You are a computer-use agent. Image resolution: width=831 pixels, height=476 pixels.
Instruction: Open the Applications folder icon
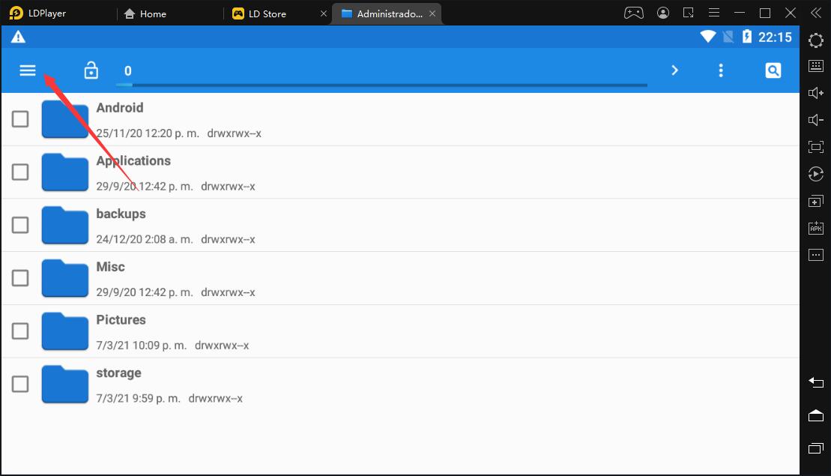point(64,172)
